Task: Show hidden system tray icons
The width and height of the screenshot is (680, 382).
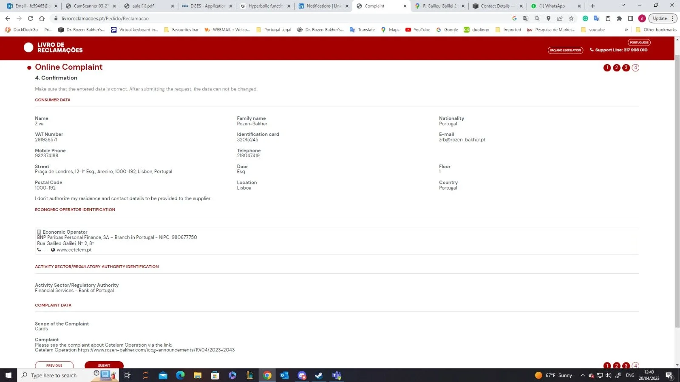Action: coord(583,375)
